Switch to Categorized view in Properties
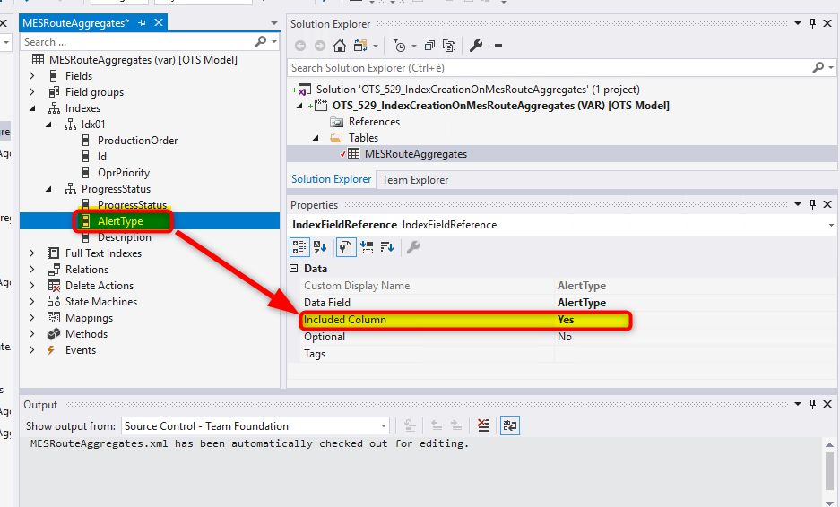840x507 pixels. (299, 247)
